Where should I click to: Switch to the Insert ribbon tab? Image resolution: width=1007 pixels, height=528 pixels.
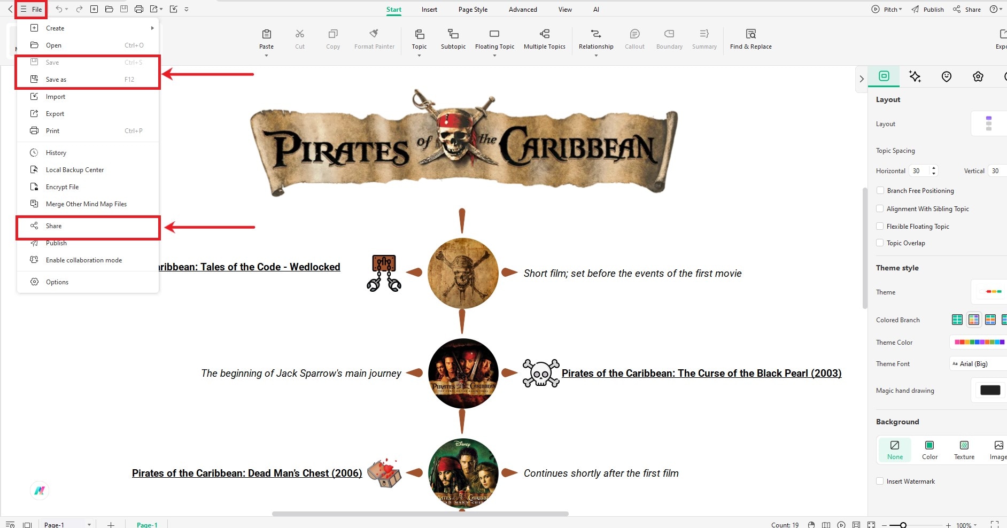click(x=429, y=9)
